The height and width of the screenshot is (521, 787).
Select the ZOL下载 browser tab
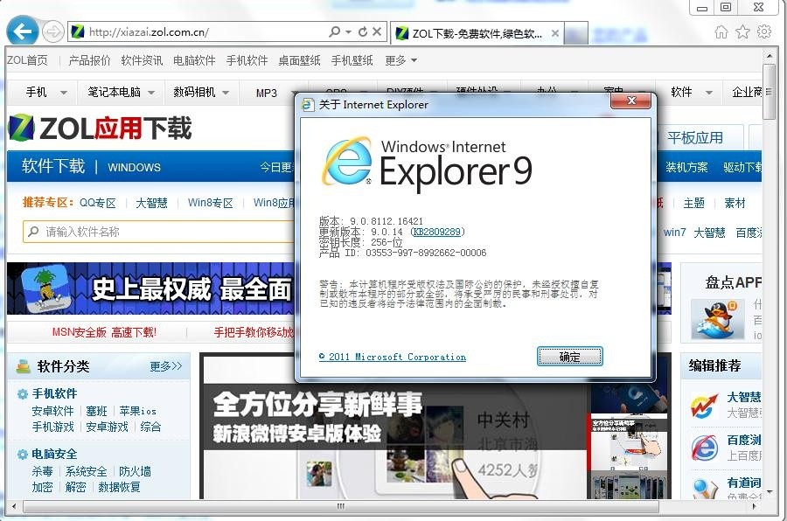pyautogui.click(x=471, y=33)
